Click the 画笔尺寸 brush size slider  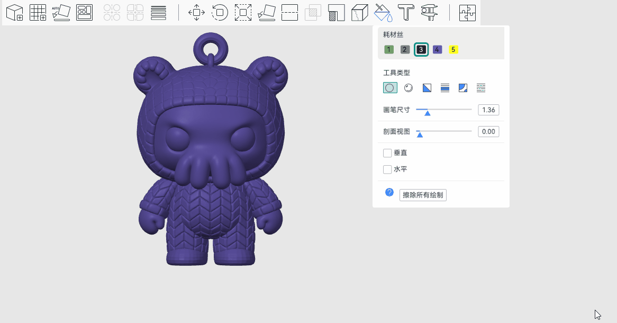(x=444, y=110)
